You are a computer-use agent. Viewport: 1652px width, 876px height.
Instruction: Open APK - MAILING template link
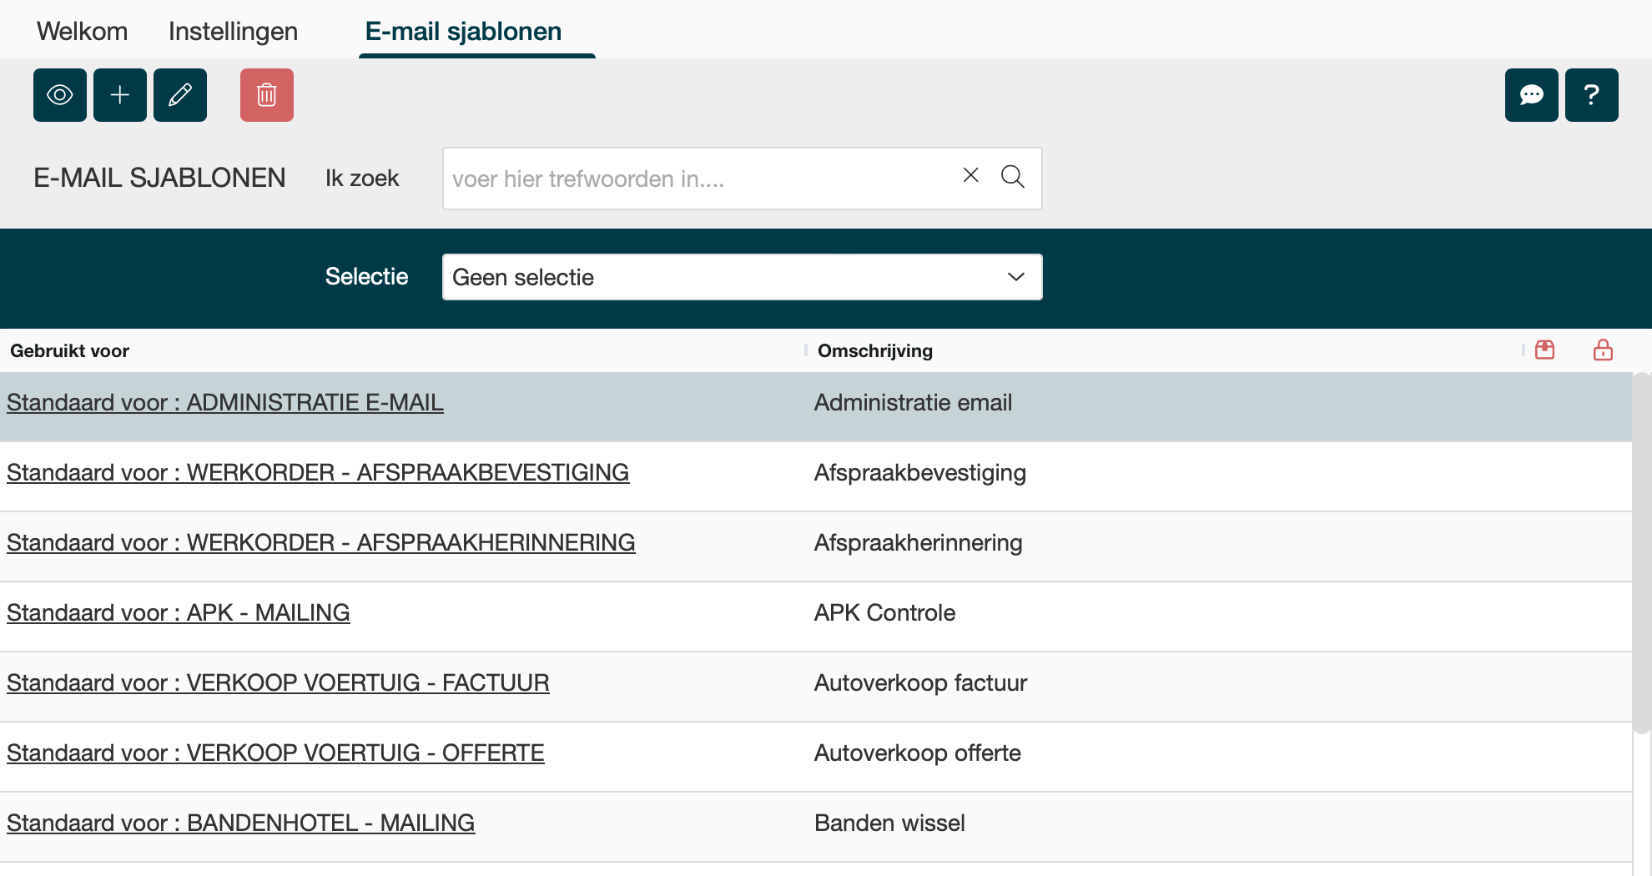click(x=179, y=613)
